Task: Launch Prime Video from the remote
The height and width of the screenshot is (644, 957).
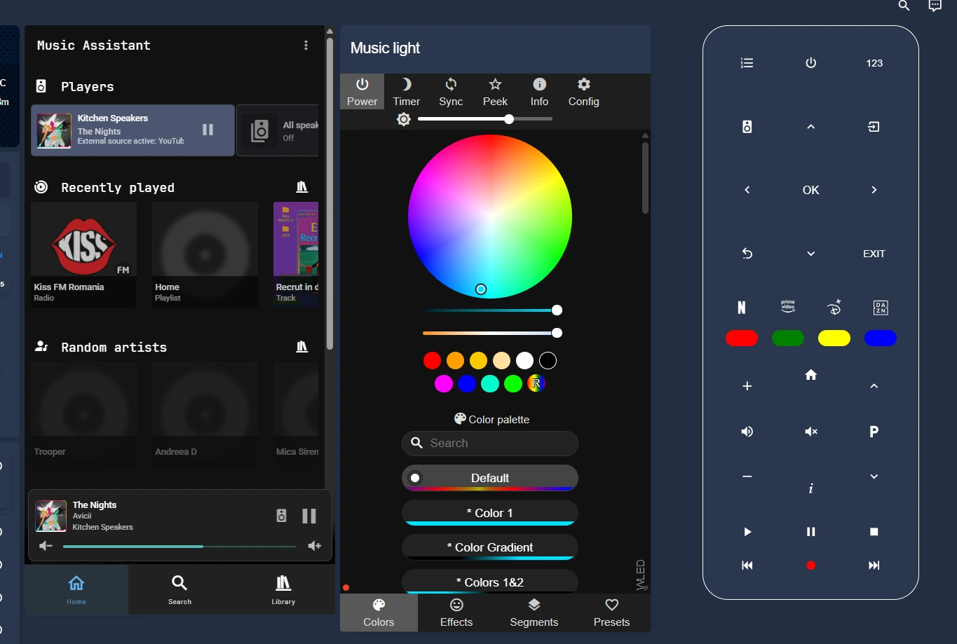Action: (x=788, y=307)
